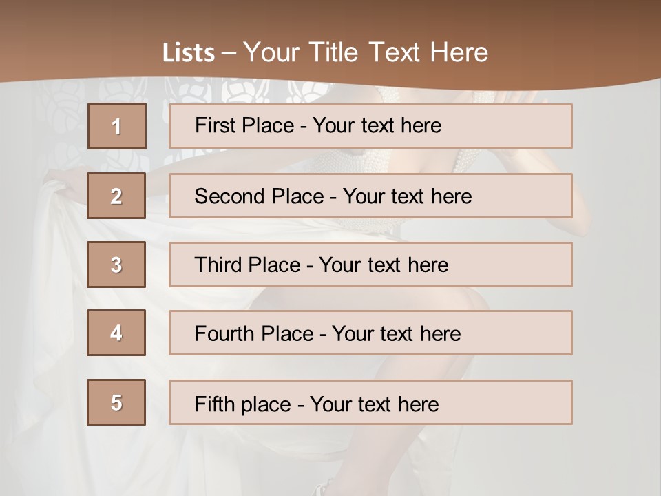The height and width of the screenshot is (496, 661).
Task: Select the 'Fifth place' text box
Action: 370,402
